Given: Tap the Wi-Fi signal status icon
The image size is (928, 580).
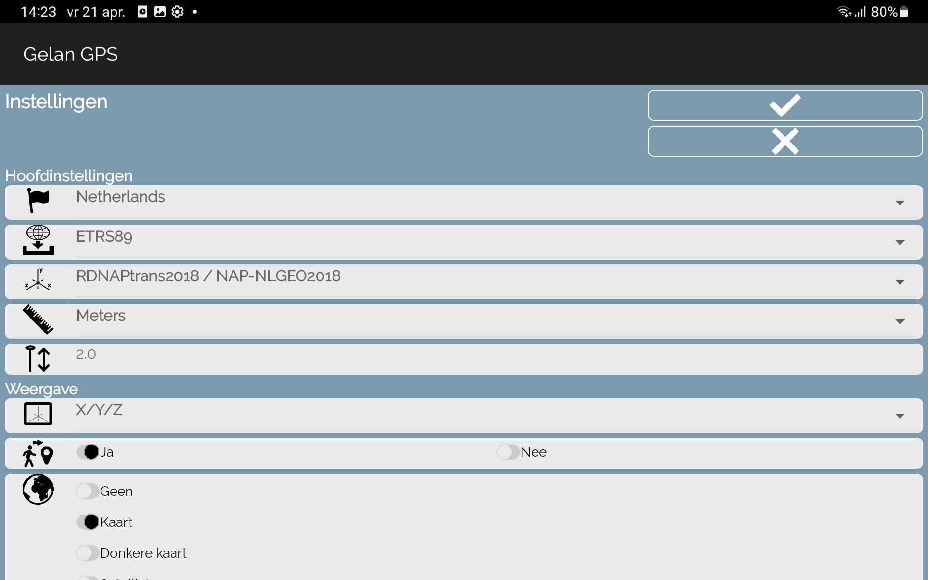Looking at the screenshot, I should coord(844,12).
